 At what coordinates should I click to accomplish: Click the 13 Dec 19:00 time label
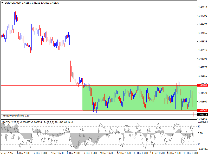(158, 153)
